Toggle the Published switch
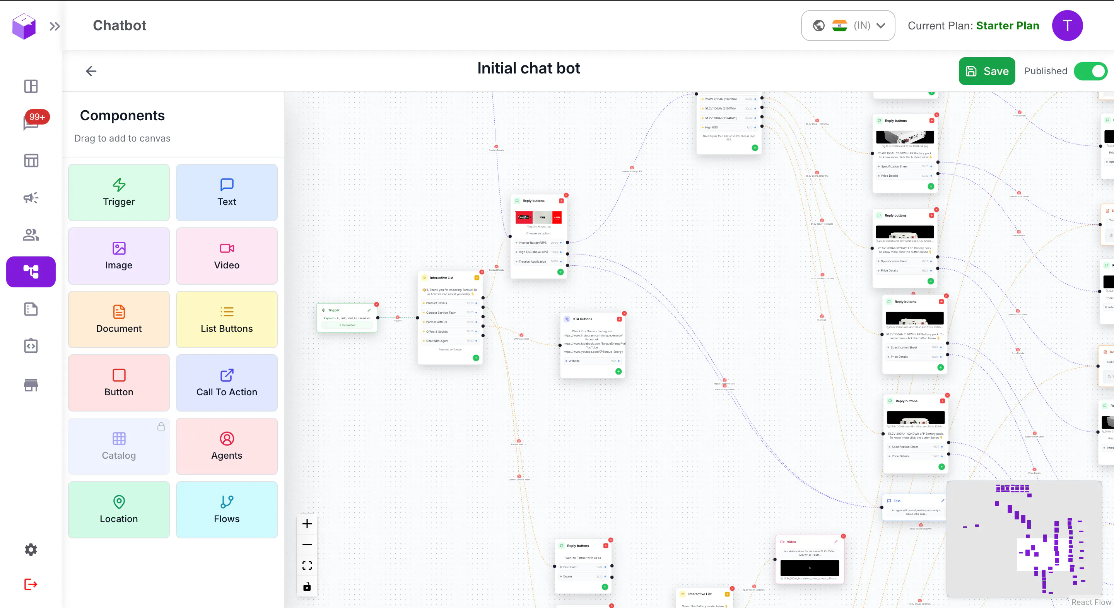Viewport: 1114px width, 608px height. pyautogui.click(x=1090, y=71)
